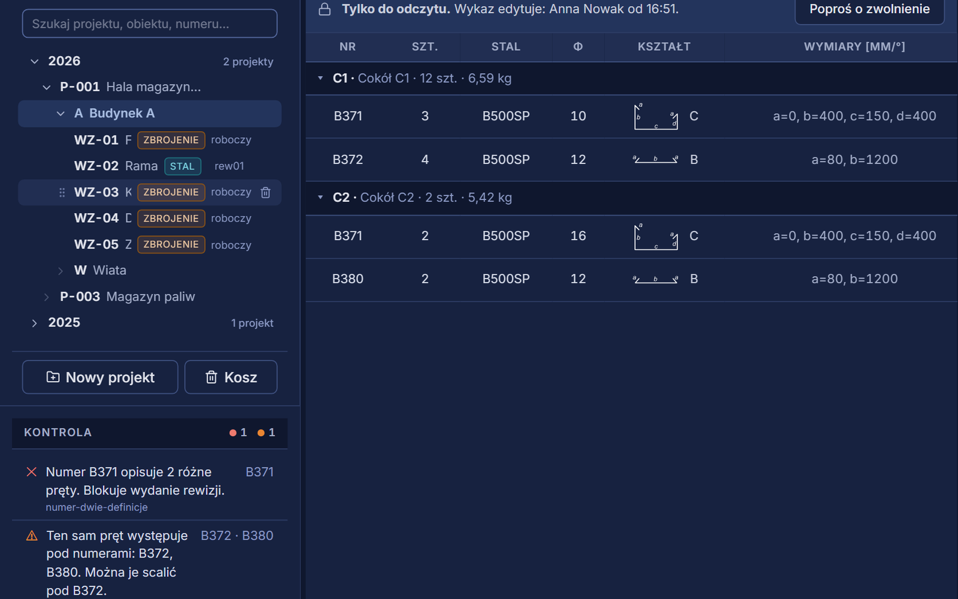This screenshot has height=599, width=958.
Task: Click shape C icon in C1 B371 row
Action: [656, 116]
